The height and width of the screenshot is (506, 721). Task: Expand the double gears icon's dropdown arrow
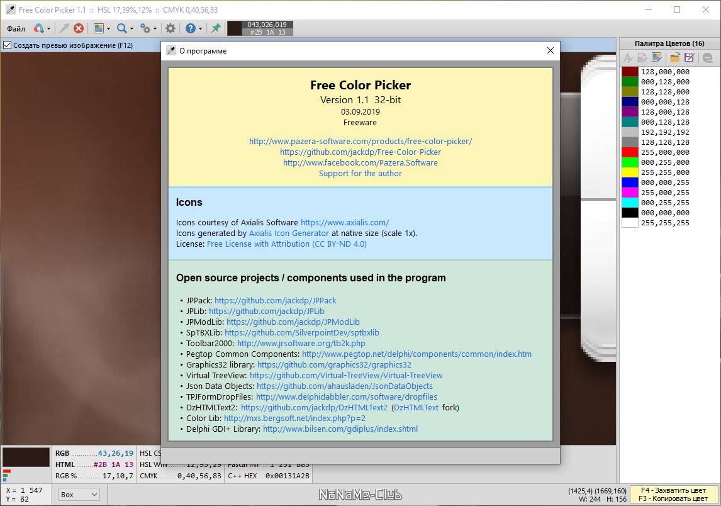[x=155, y=29]
